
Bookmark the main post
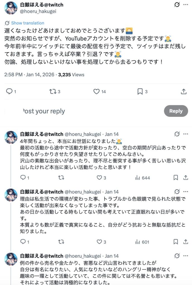(x=140, y=91)
